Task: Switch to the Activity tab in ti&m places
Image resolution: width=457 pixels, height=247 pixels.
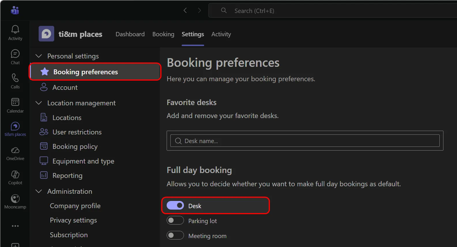Action: pyautogui.click(x=221, y=34)
